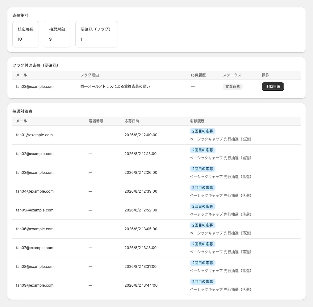The width and height of the screenshot is (313, 307).
Task: Click fan04@example.com in the lottery list
Action: [x=35, y=191]
